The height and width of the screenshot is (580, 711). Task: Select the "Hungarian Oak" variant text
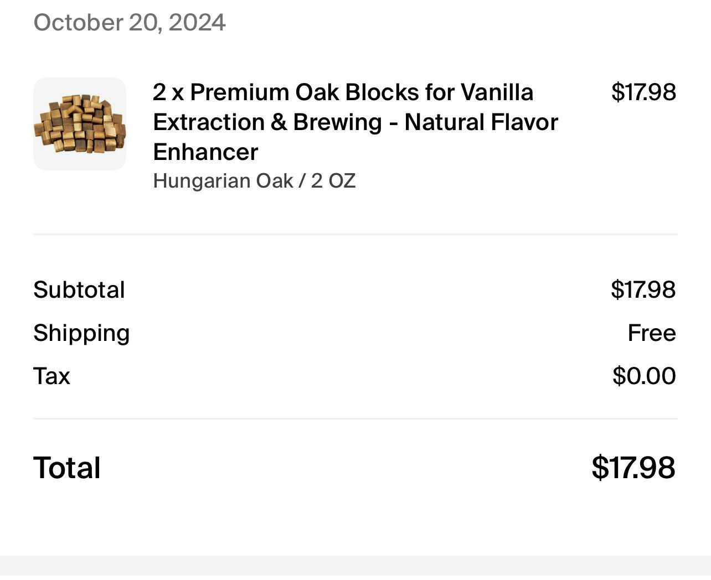[223, 181]
